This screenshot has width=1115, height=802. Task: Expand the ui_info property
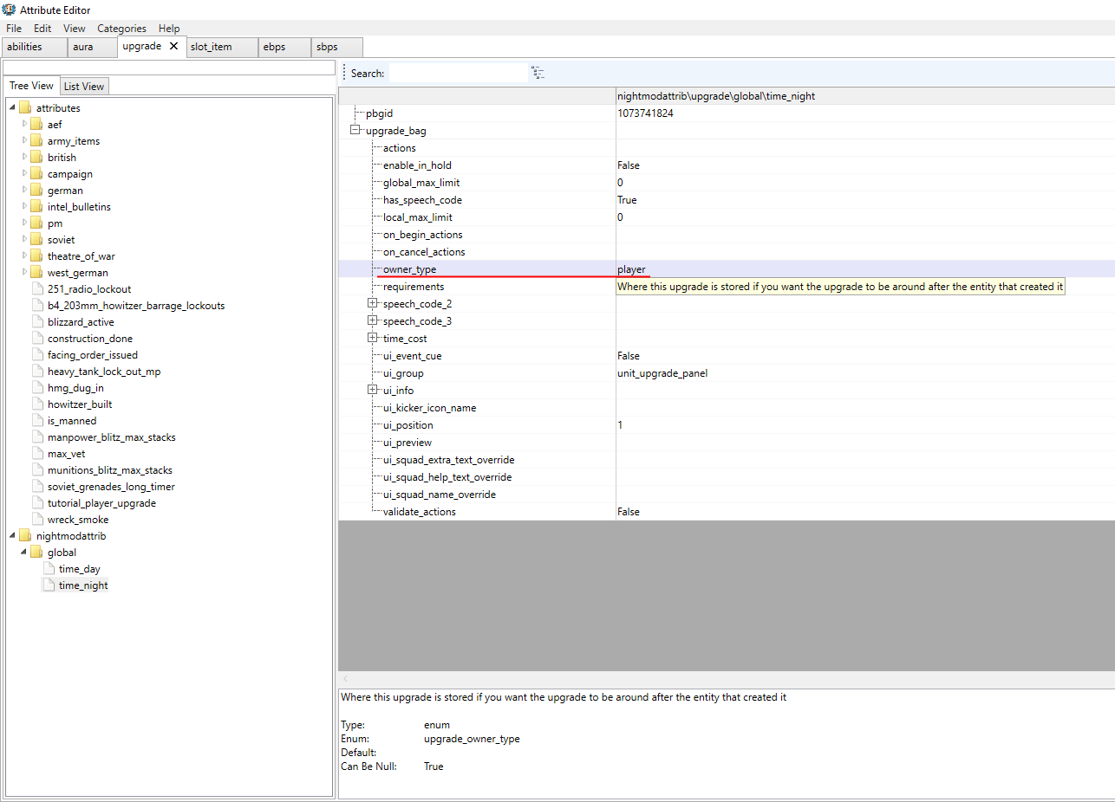tap(373, 391)
